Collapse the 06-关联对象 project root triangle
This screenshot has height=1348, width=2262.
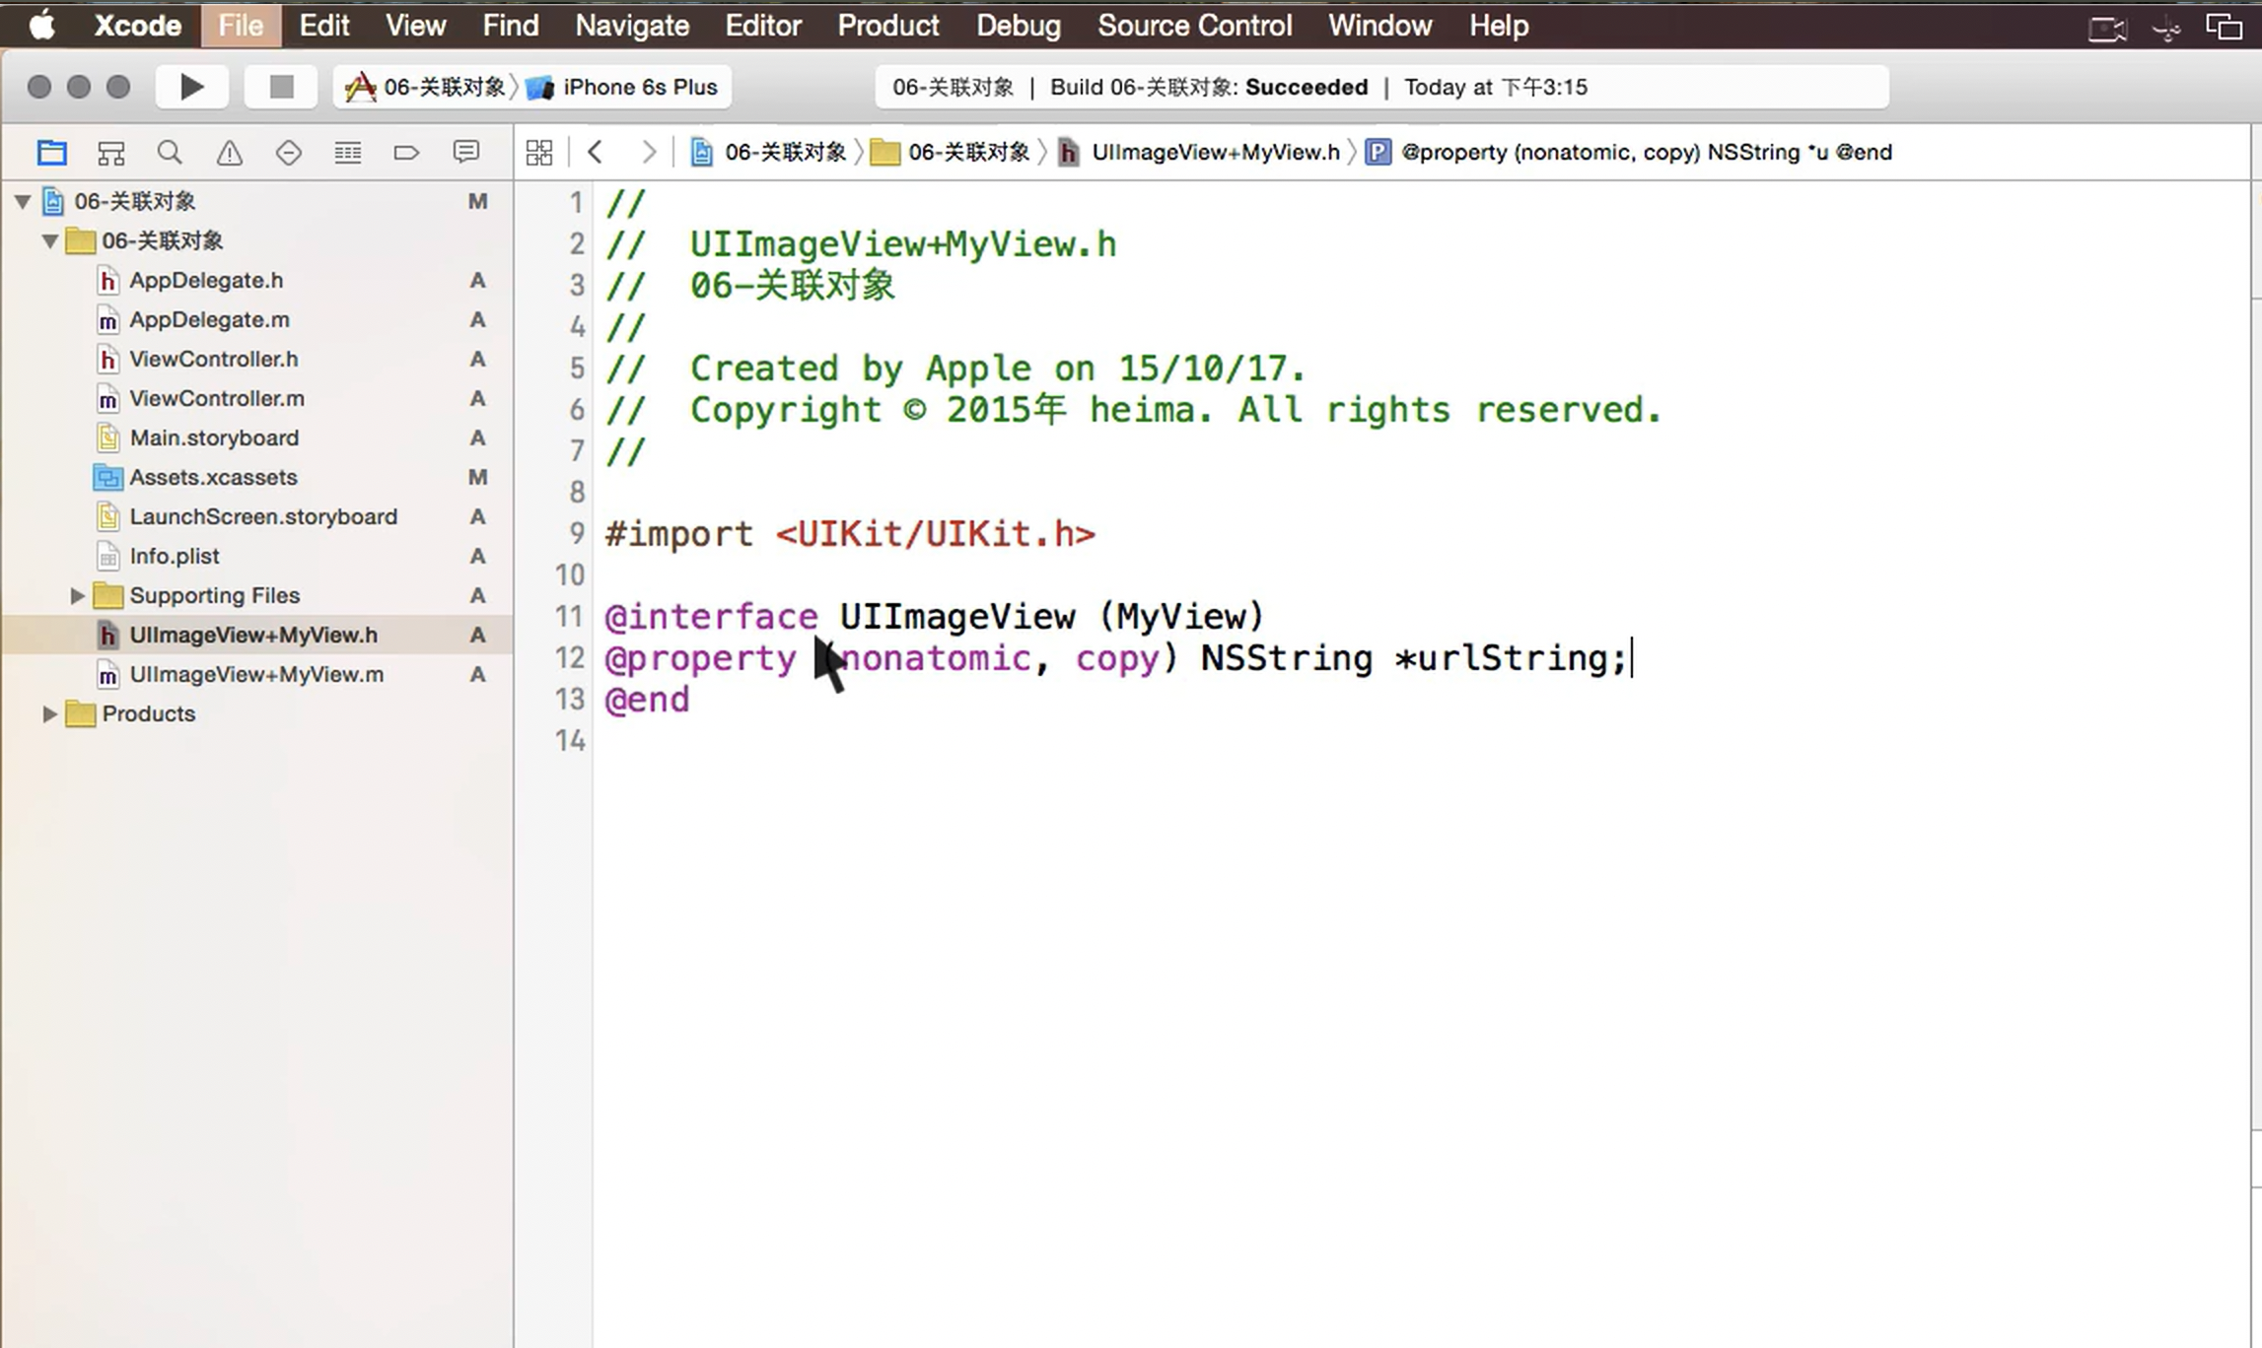tap(23, 202)
